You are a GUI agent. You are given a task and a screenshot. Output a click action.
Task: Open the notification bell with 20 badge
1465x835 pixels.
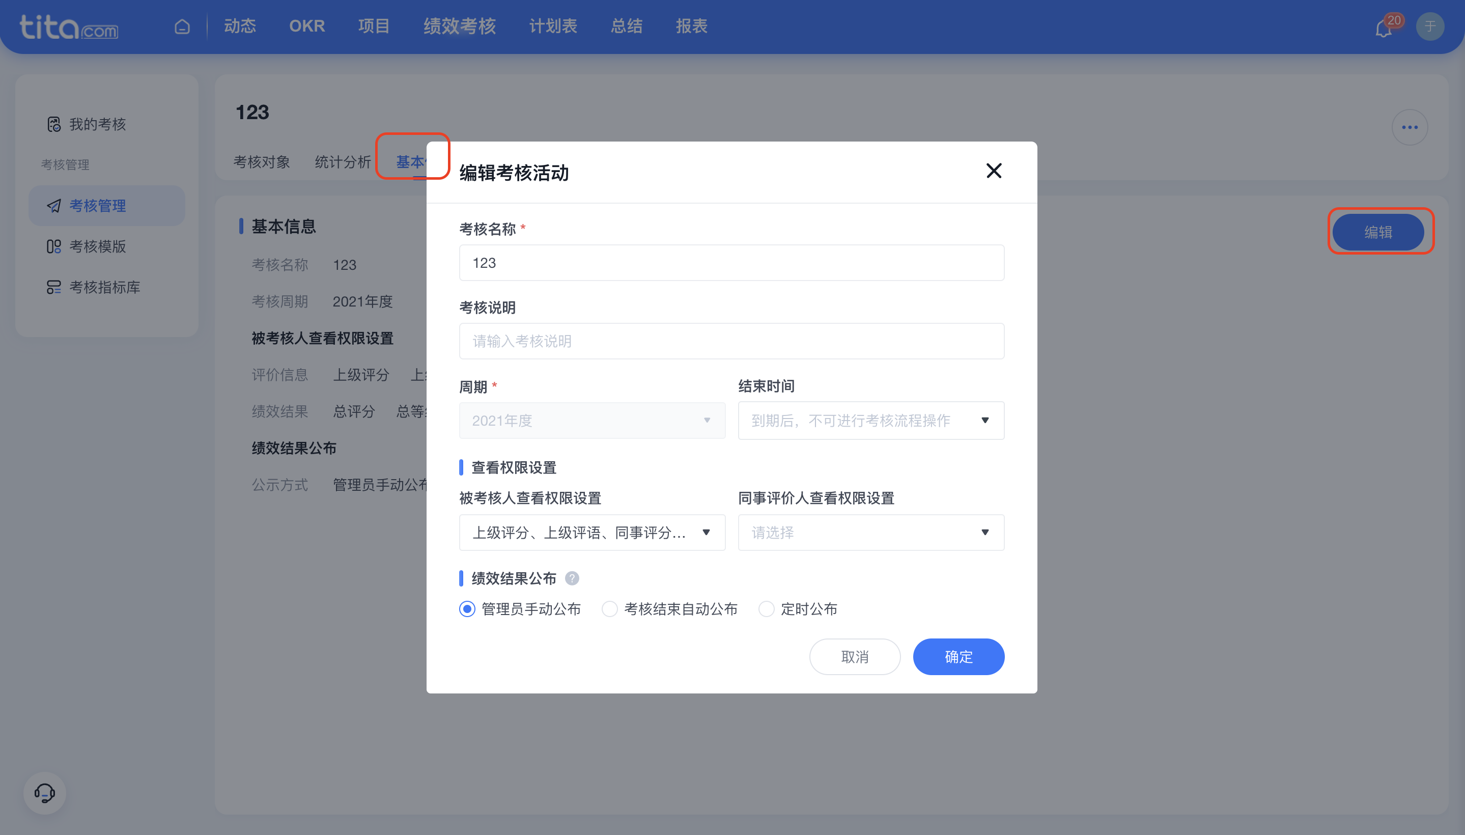[x=1384, y=27]
